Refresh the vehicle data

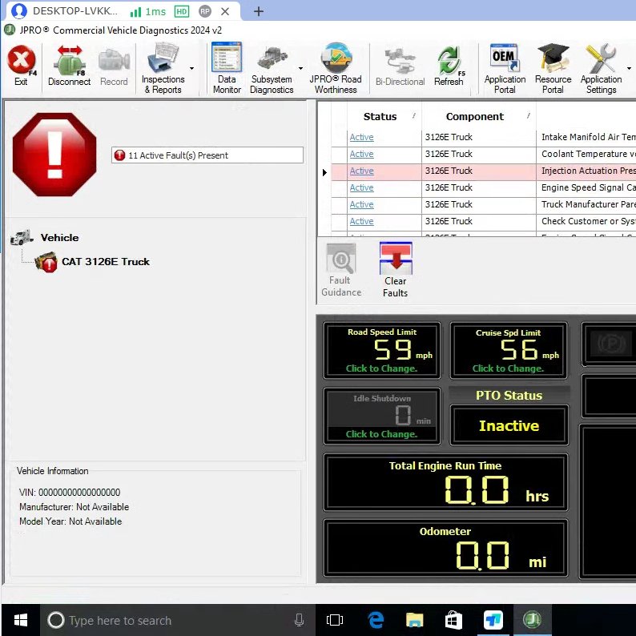point(449,66)
